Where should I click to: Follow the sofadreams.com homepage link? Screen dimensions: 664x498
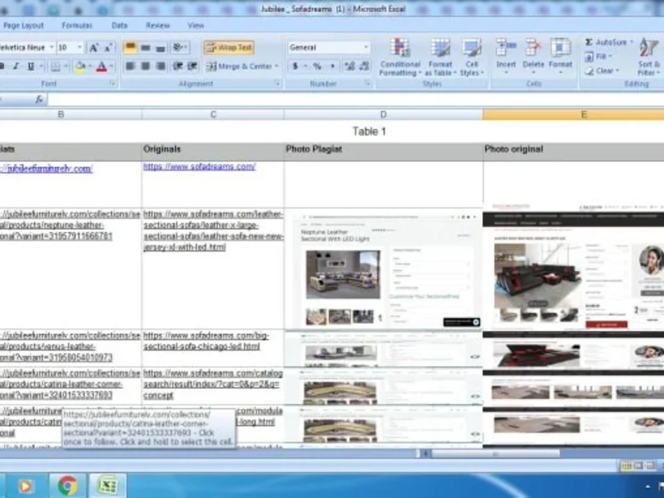(199, 167)
